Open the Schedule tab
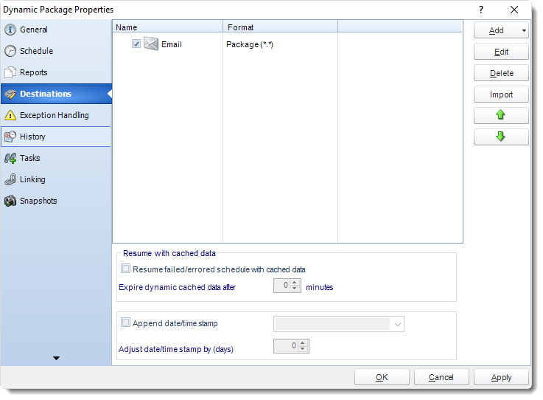Viewport: 543px width, 400px height. 56,51
